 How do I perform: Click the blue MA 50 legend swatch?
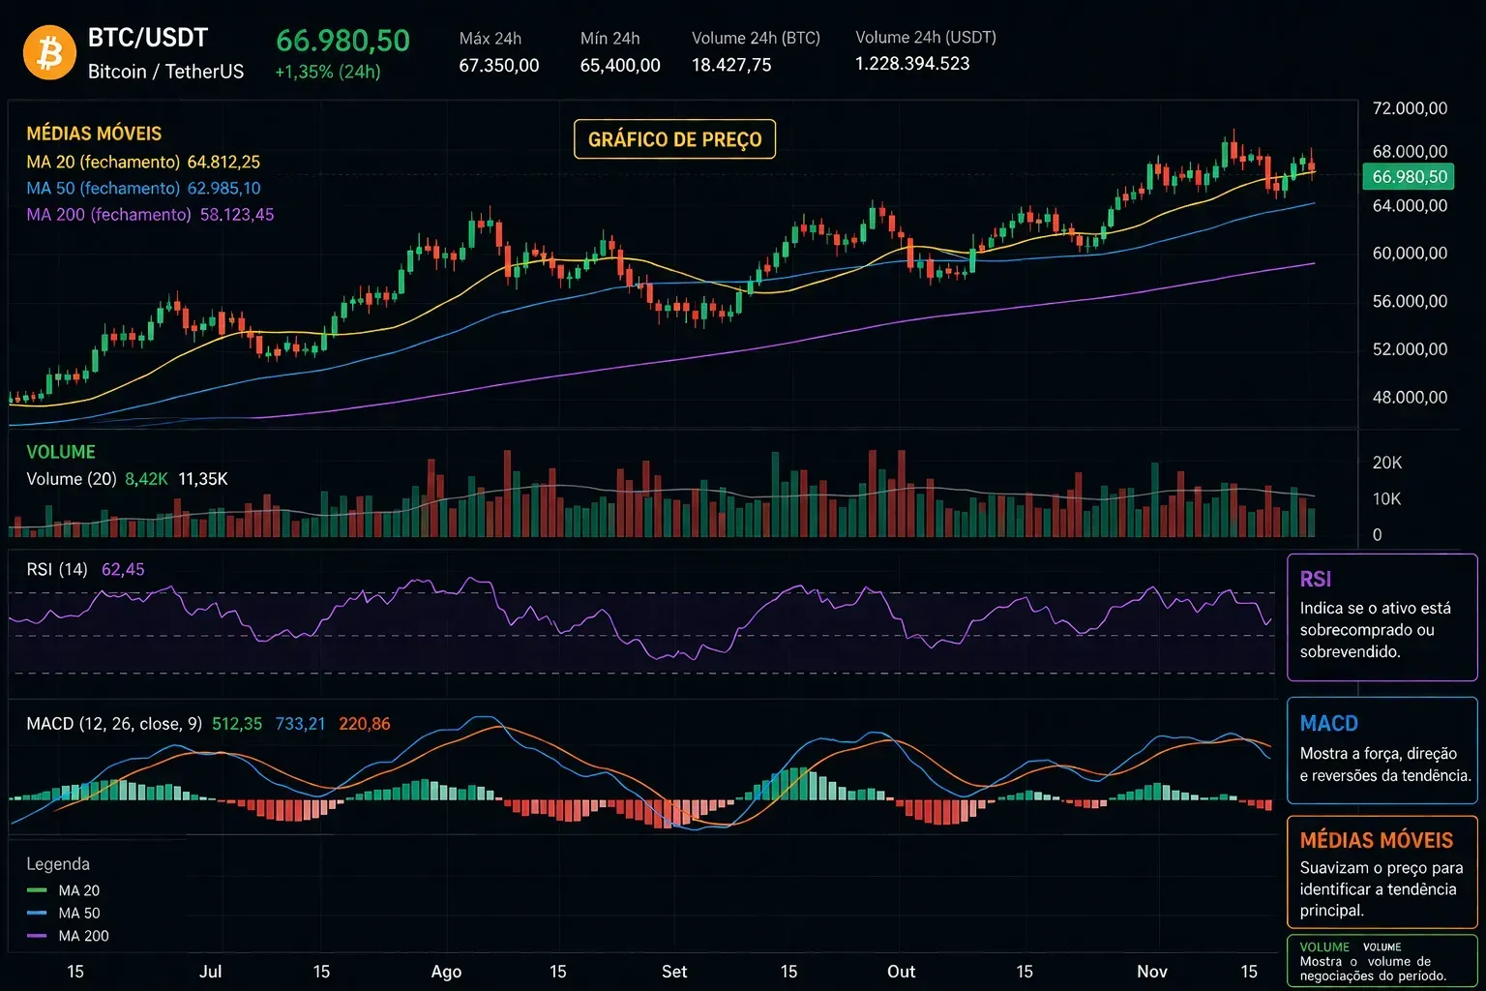click(x=37, y=913)
